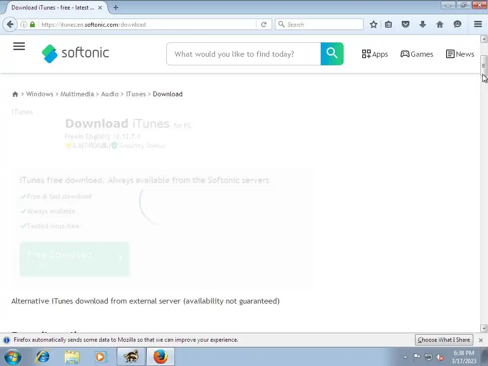Click the URL address bar

[146, 24]
